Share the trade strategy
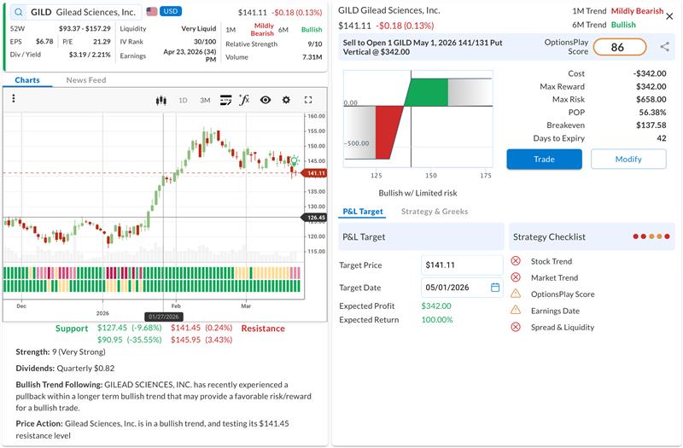This screenshot has height=448, width=683. [x=664, y=47]
